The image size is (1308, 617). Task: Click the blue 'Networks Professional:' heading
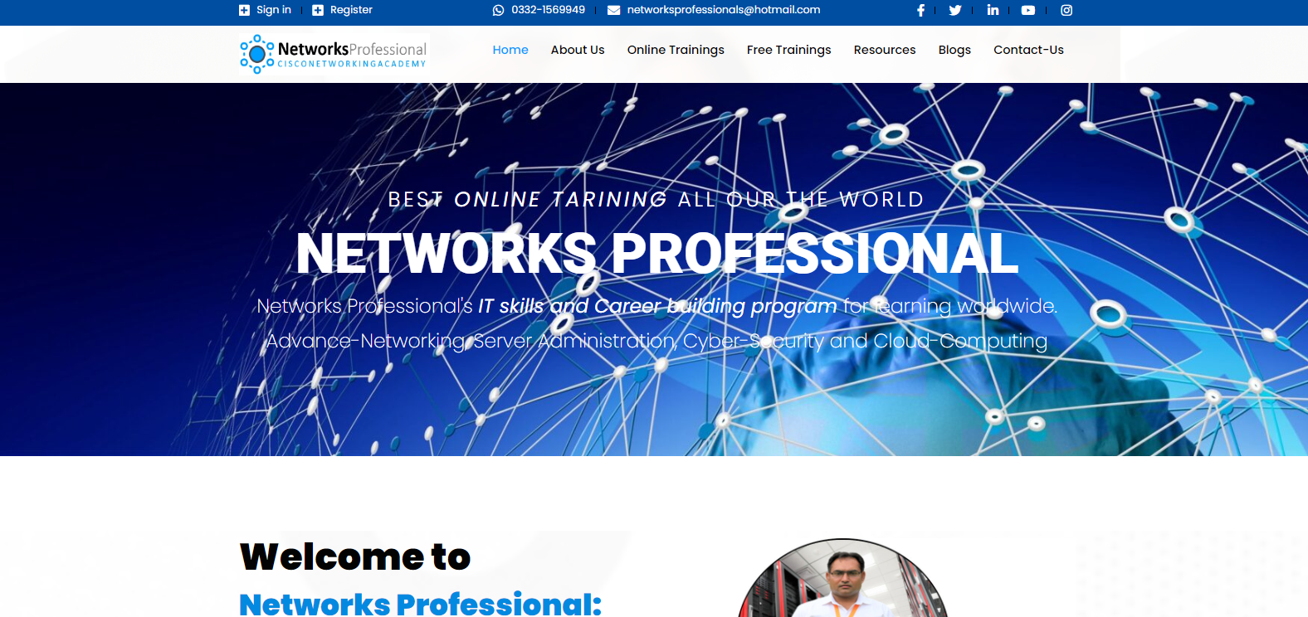tap(420, 604)
